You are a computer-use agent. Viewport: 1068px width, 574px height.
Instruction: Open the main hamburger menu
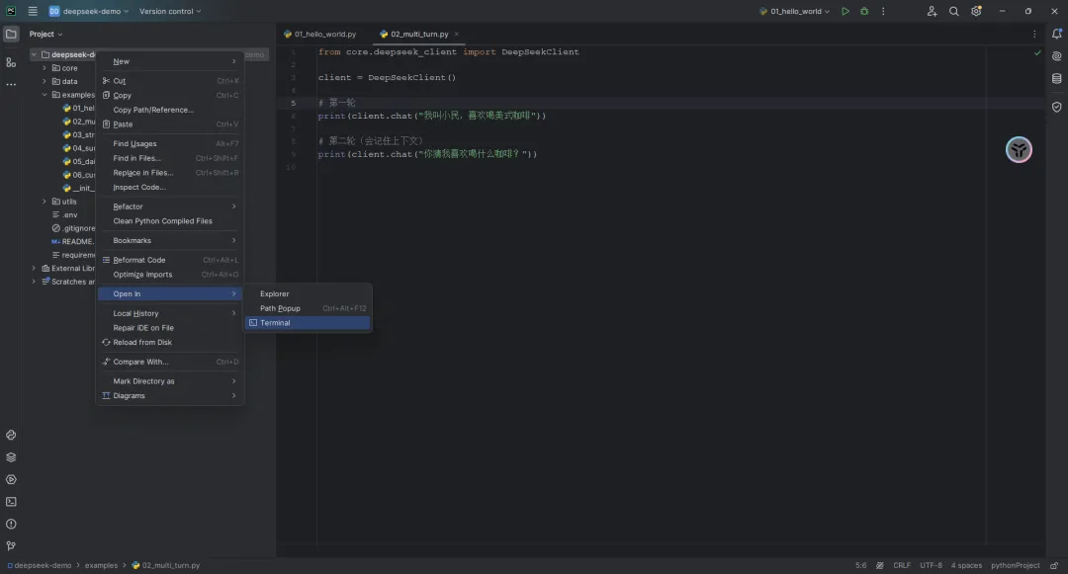click(x=32, y=12)
